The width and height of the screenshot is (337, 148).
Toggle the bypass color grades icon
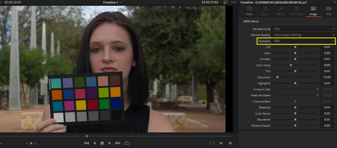point(225,2)
